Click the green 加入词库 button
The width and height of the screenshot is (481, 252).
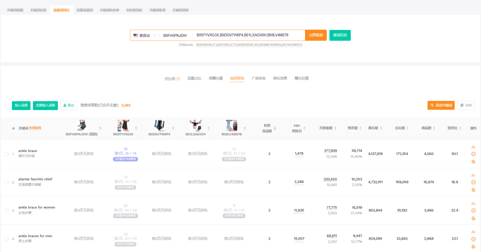coord(21,106)
